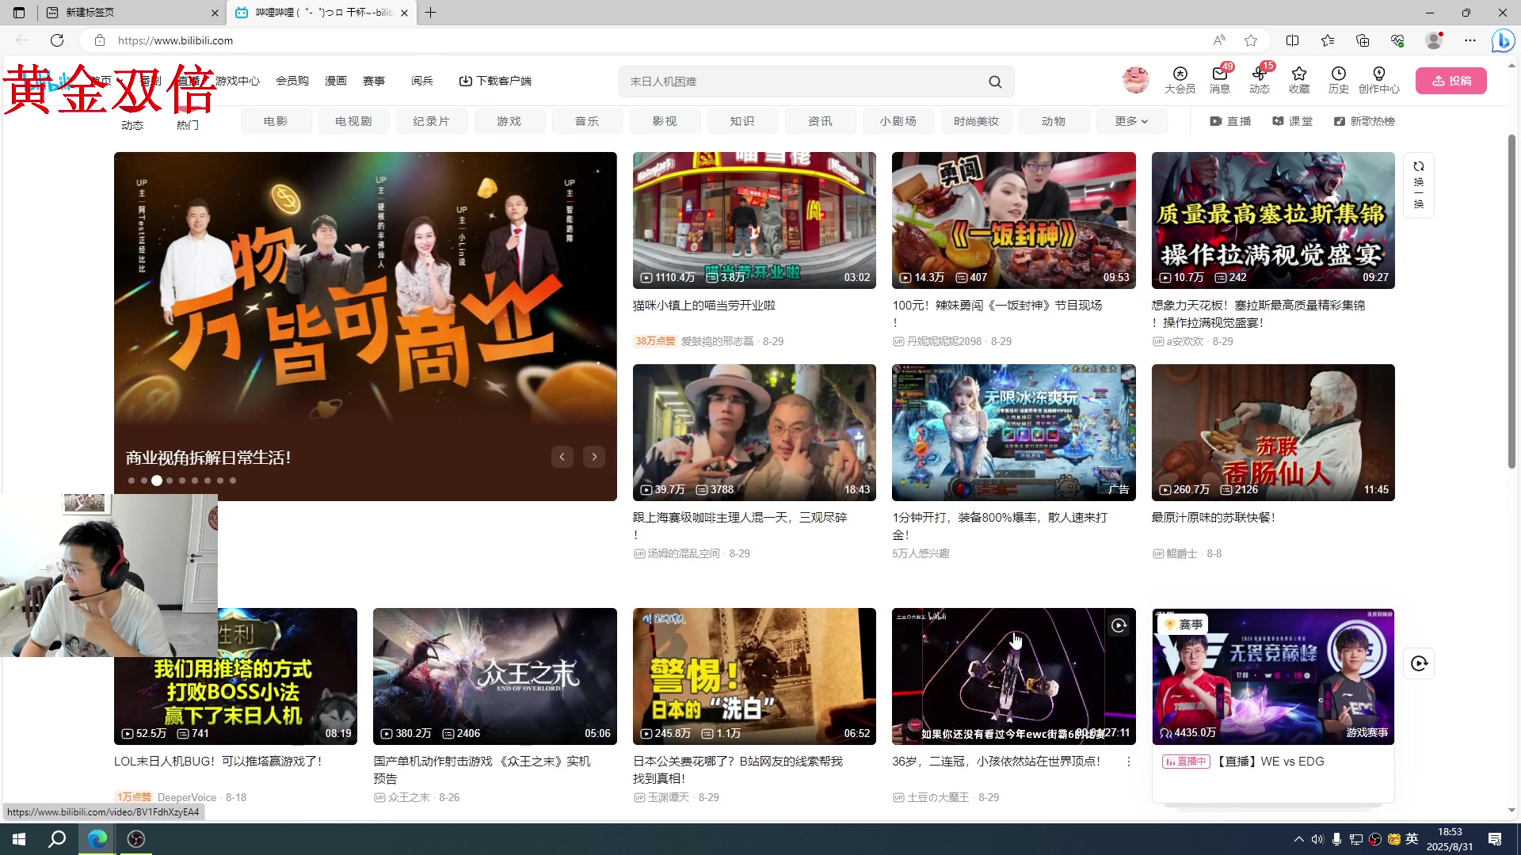Select the 音乐 category tab
This screenshot has height=855, width=1521.
click(587, 121)
